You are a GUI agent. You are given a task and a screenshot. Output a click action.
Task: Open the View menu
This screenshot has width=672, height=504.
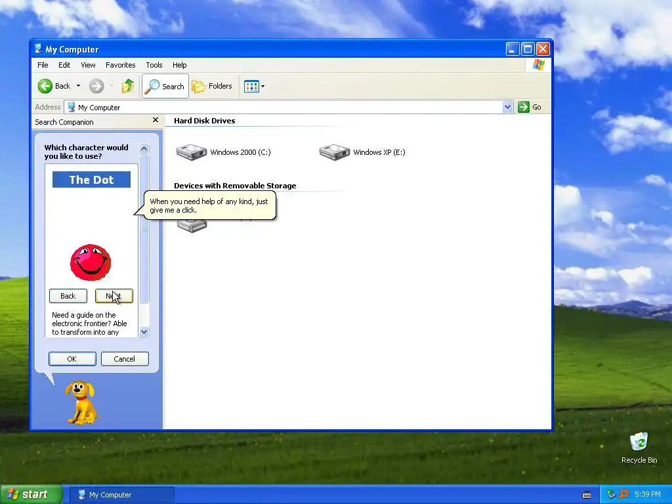88,65
